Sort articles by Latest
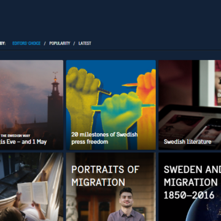Image resolution: width=221 pixels, height=221 pixels. pos(85,44)
